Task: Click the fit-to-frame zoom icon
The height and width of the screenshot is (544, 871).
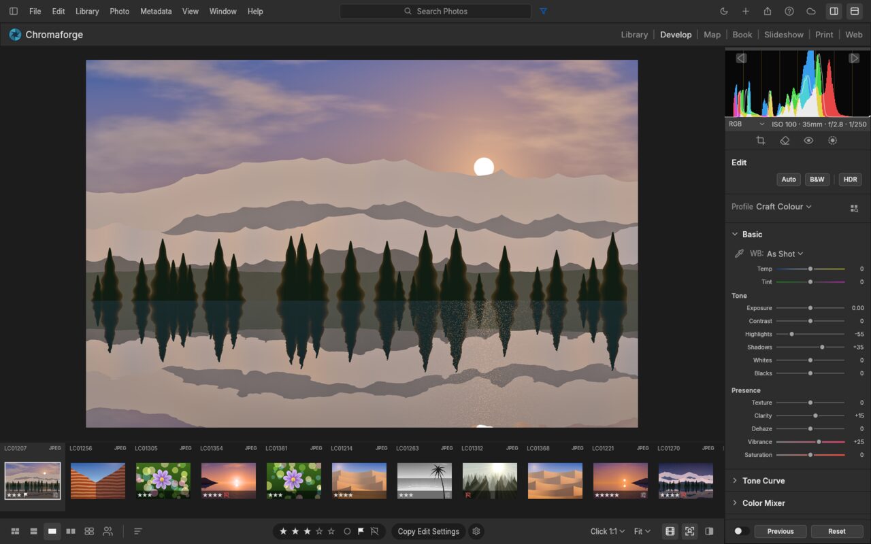Action: click(689, 531)
